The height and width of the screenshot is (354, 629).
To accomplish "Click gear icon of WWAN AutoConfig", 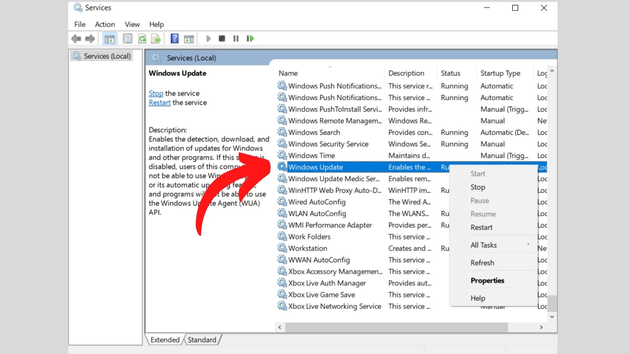I will click(x=282, y=260).
